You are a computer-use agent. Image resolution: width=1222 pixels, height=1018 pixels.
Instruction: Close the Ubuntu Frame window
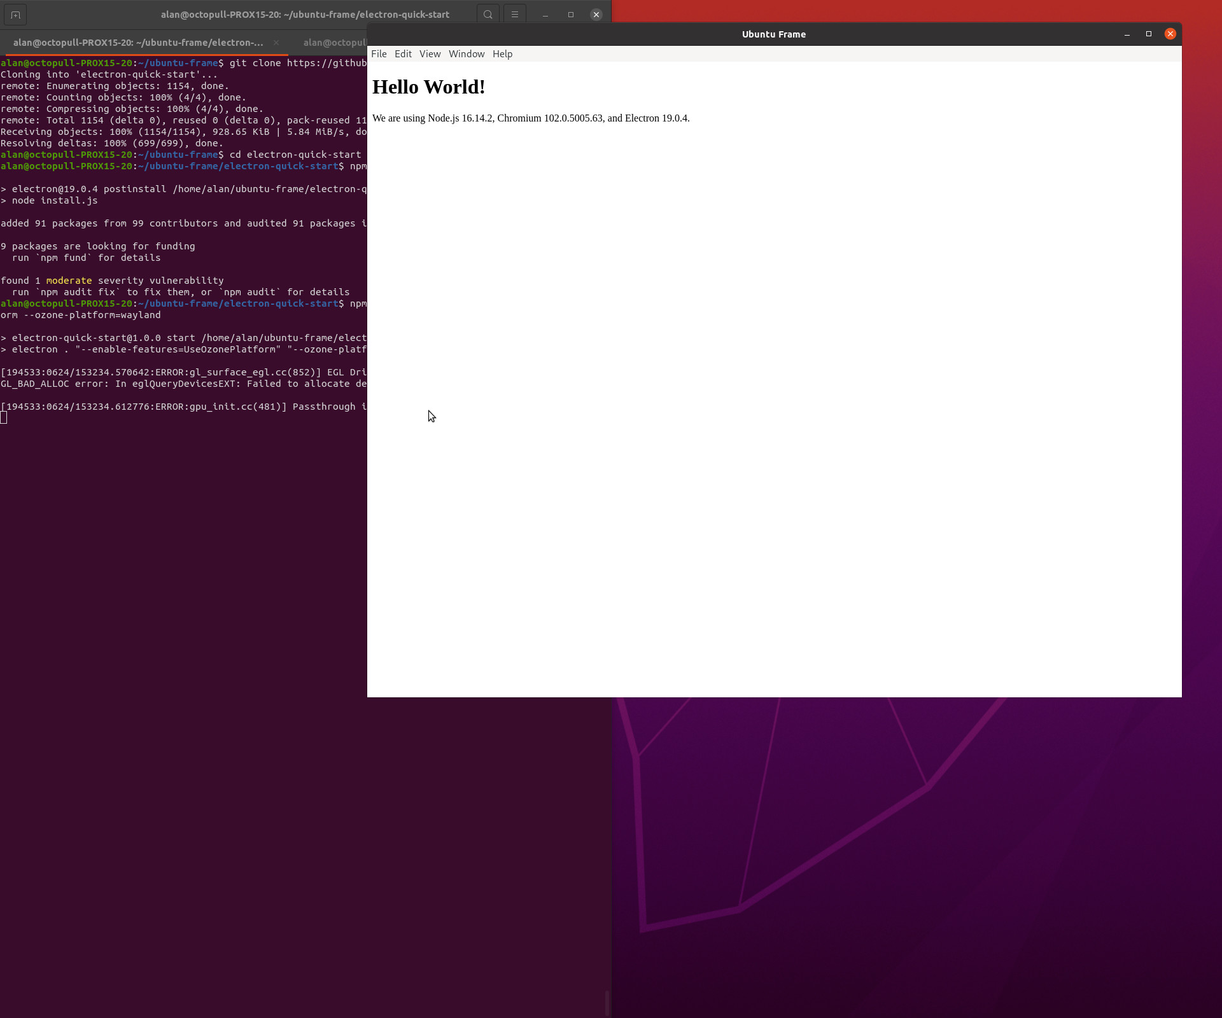[1170, 34]
